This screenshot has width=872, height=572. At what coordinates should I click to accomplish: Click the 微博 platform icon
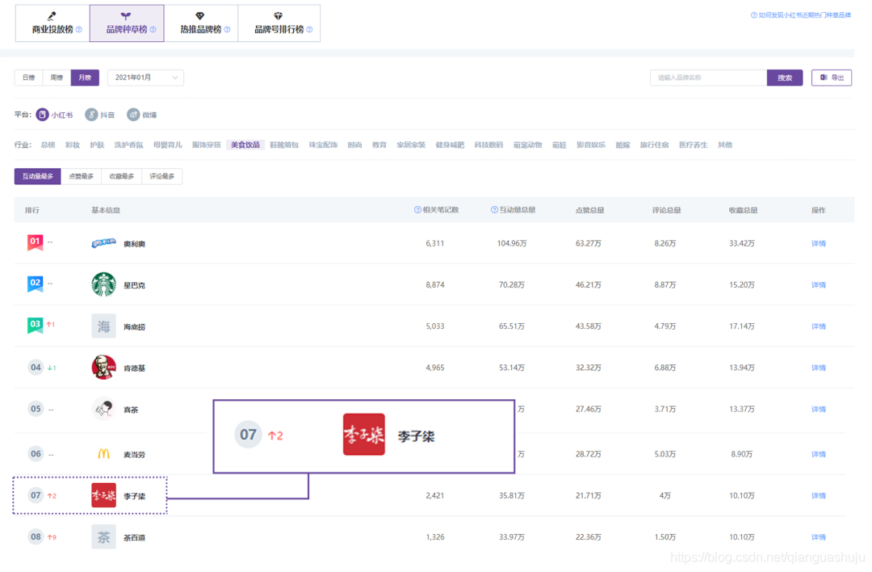click(133, 115)
